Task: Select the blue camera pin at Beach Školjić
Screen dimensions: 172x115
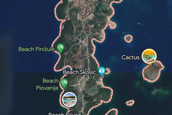Action: 102,71
